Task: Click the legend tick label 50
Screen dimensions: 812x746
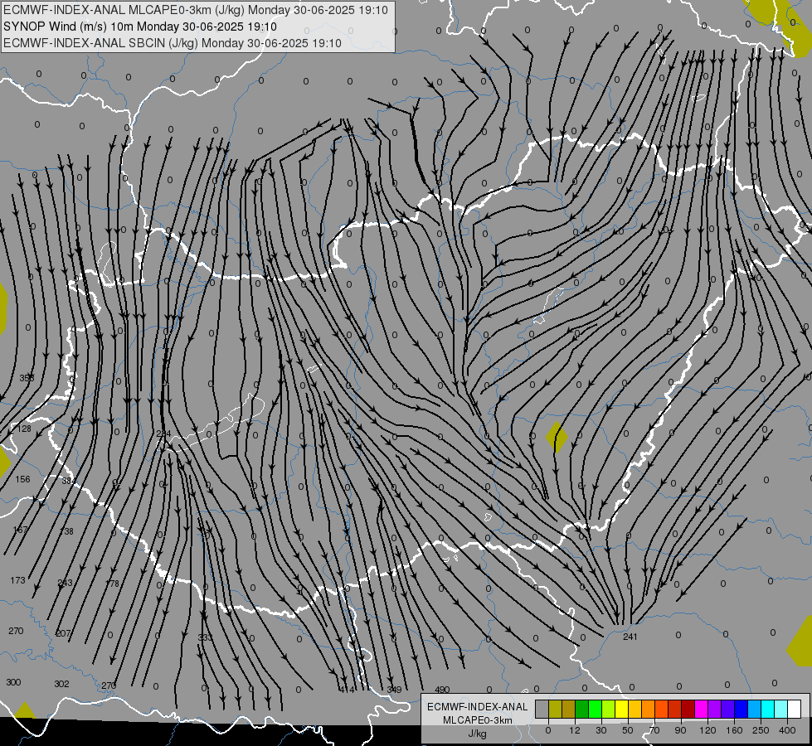Action: [x=628, y=730]
